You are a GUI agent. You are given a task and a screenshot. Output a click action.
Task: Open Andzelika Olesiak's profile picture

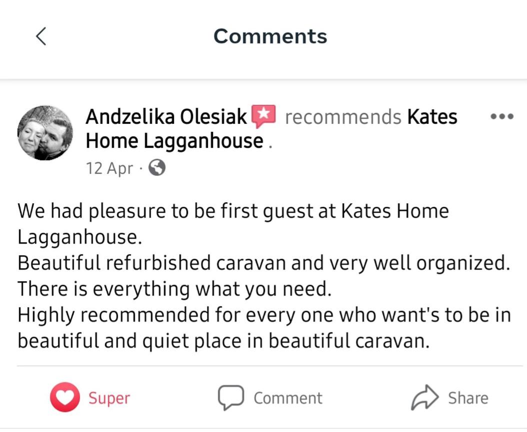click(x=45, y=133)
